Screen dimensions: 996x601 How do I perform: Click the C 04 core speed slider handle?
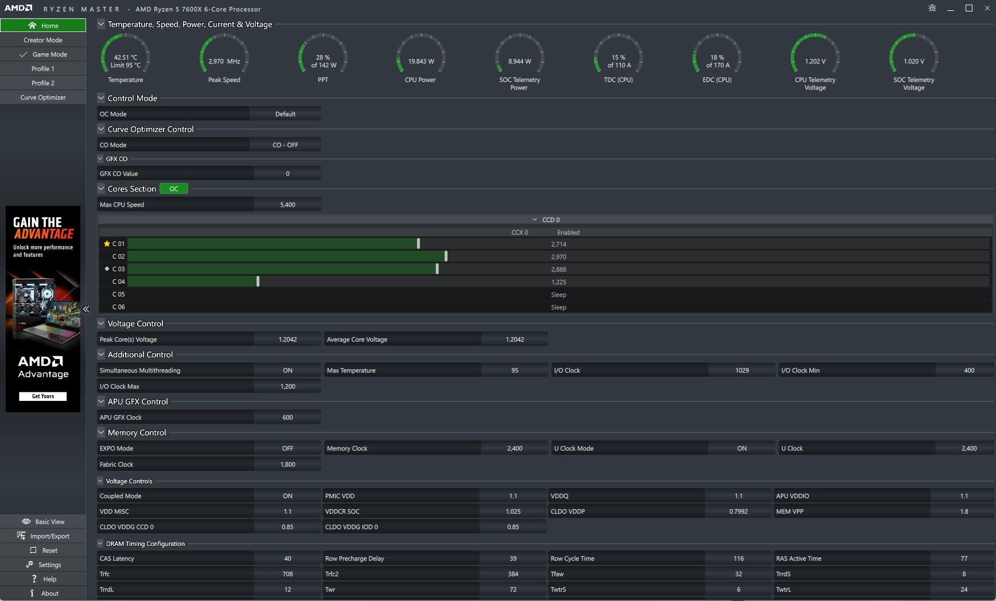[x=258, y=282]
